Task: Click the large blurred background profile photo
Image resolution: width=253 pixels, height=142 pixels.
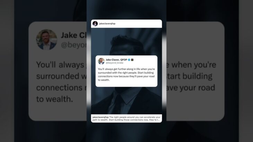Action: tap(46, 39)
